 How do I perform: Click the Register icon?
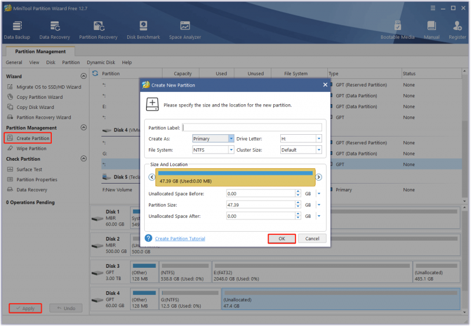[457, 30]
